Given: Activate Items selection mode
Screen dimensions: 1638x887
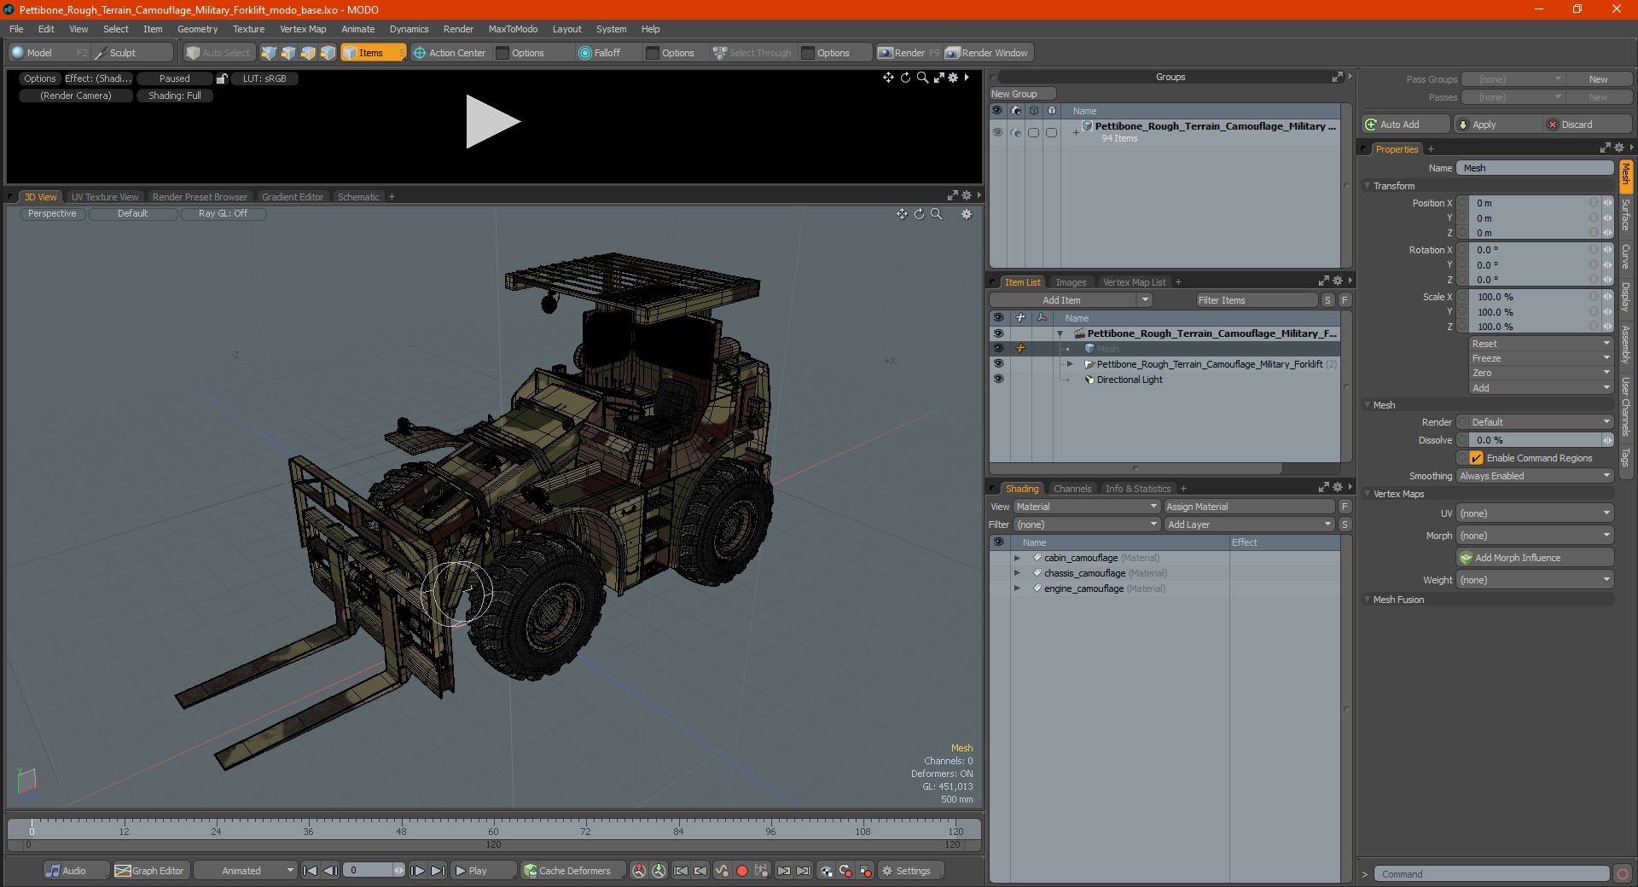Looking at the screenshot, I should 373,53.
